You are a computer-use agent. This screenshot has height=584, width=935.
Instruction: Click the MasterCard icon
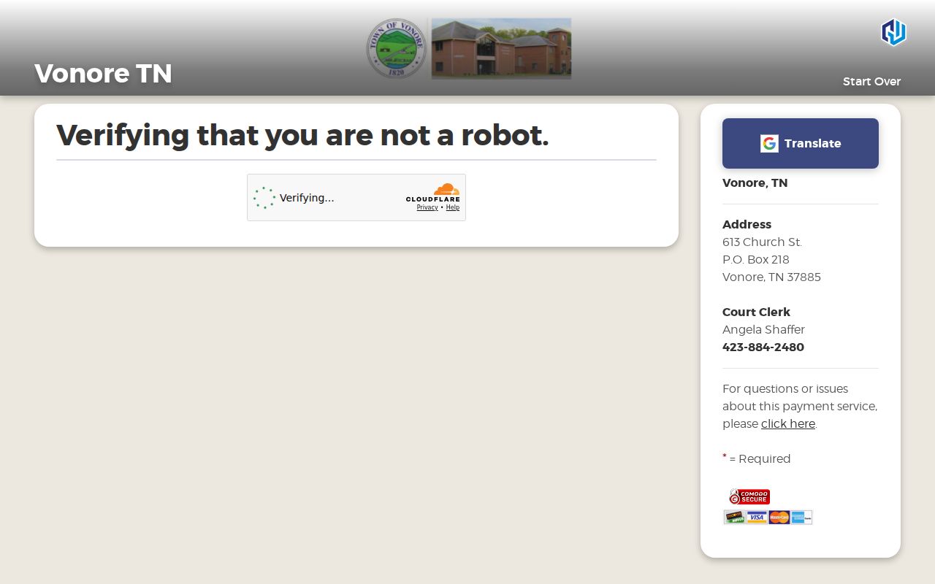pos(779,518)
